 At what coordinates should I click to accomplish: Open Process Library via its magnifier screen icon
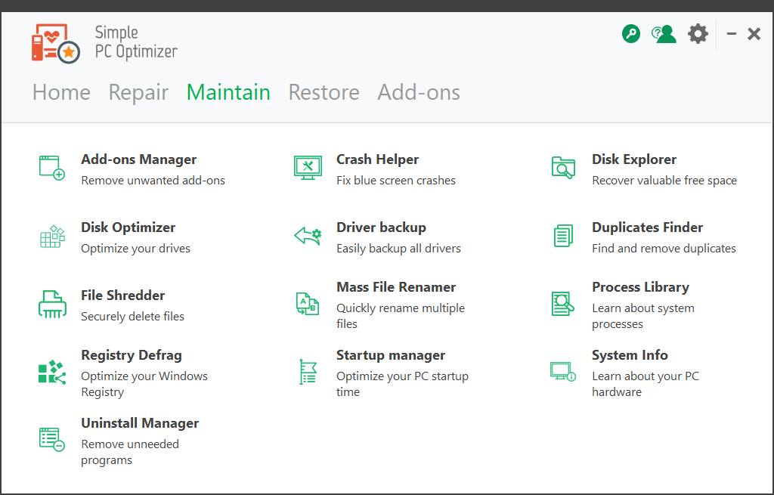tap(562, 304)
